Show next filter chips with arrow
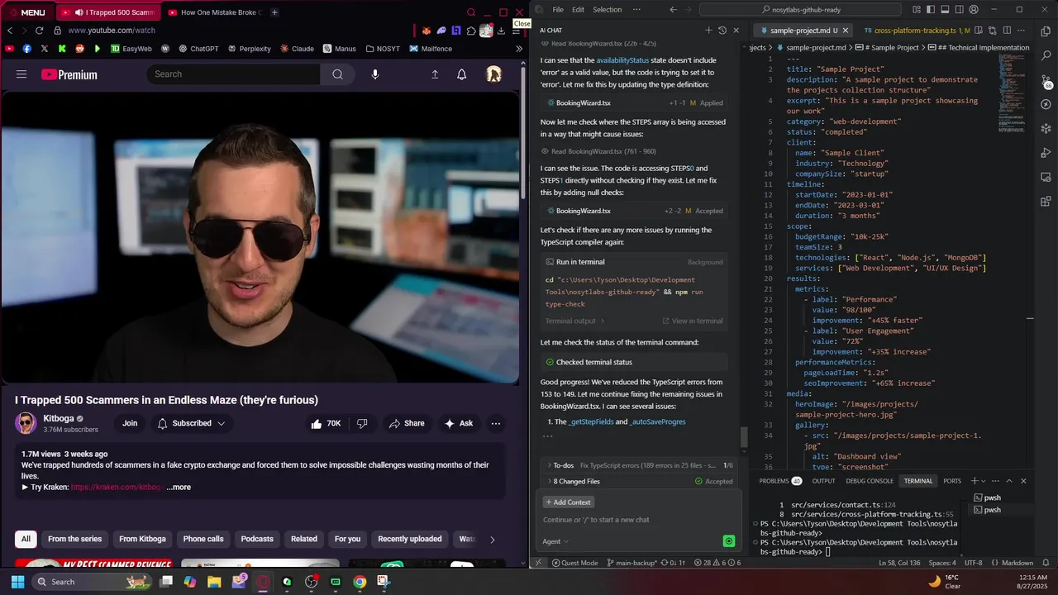 point(492,540)
